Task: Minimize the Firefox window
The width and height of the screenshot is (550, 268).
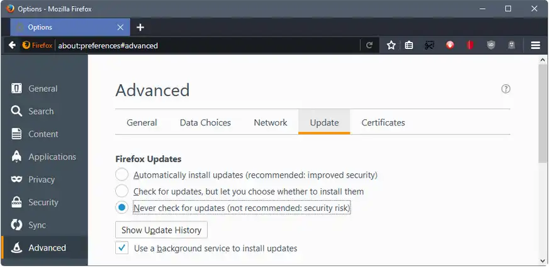Action: (483, 9)
